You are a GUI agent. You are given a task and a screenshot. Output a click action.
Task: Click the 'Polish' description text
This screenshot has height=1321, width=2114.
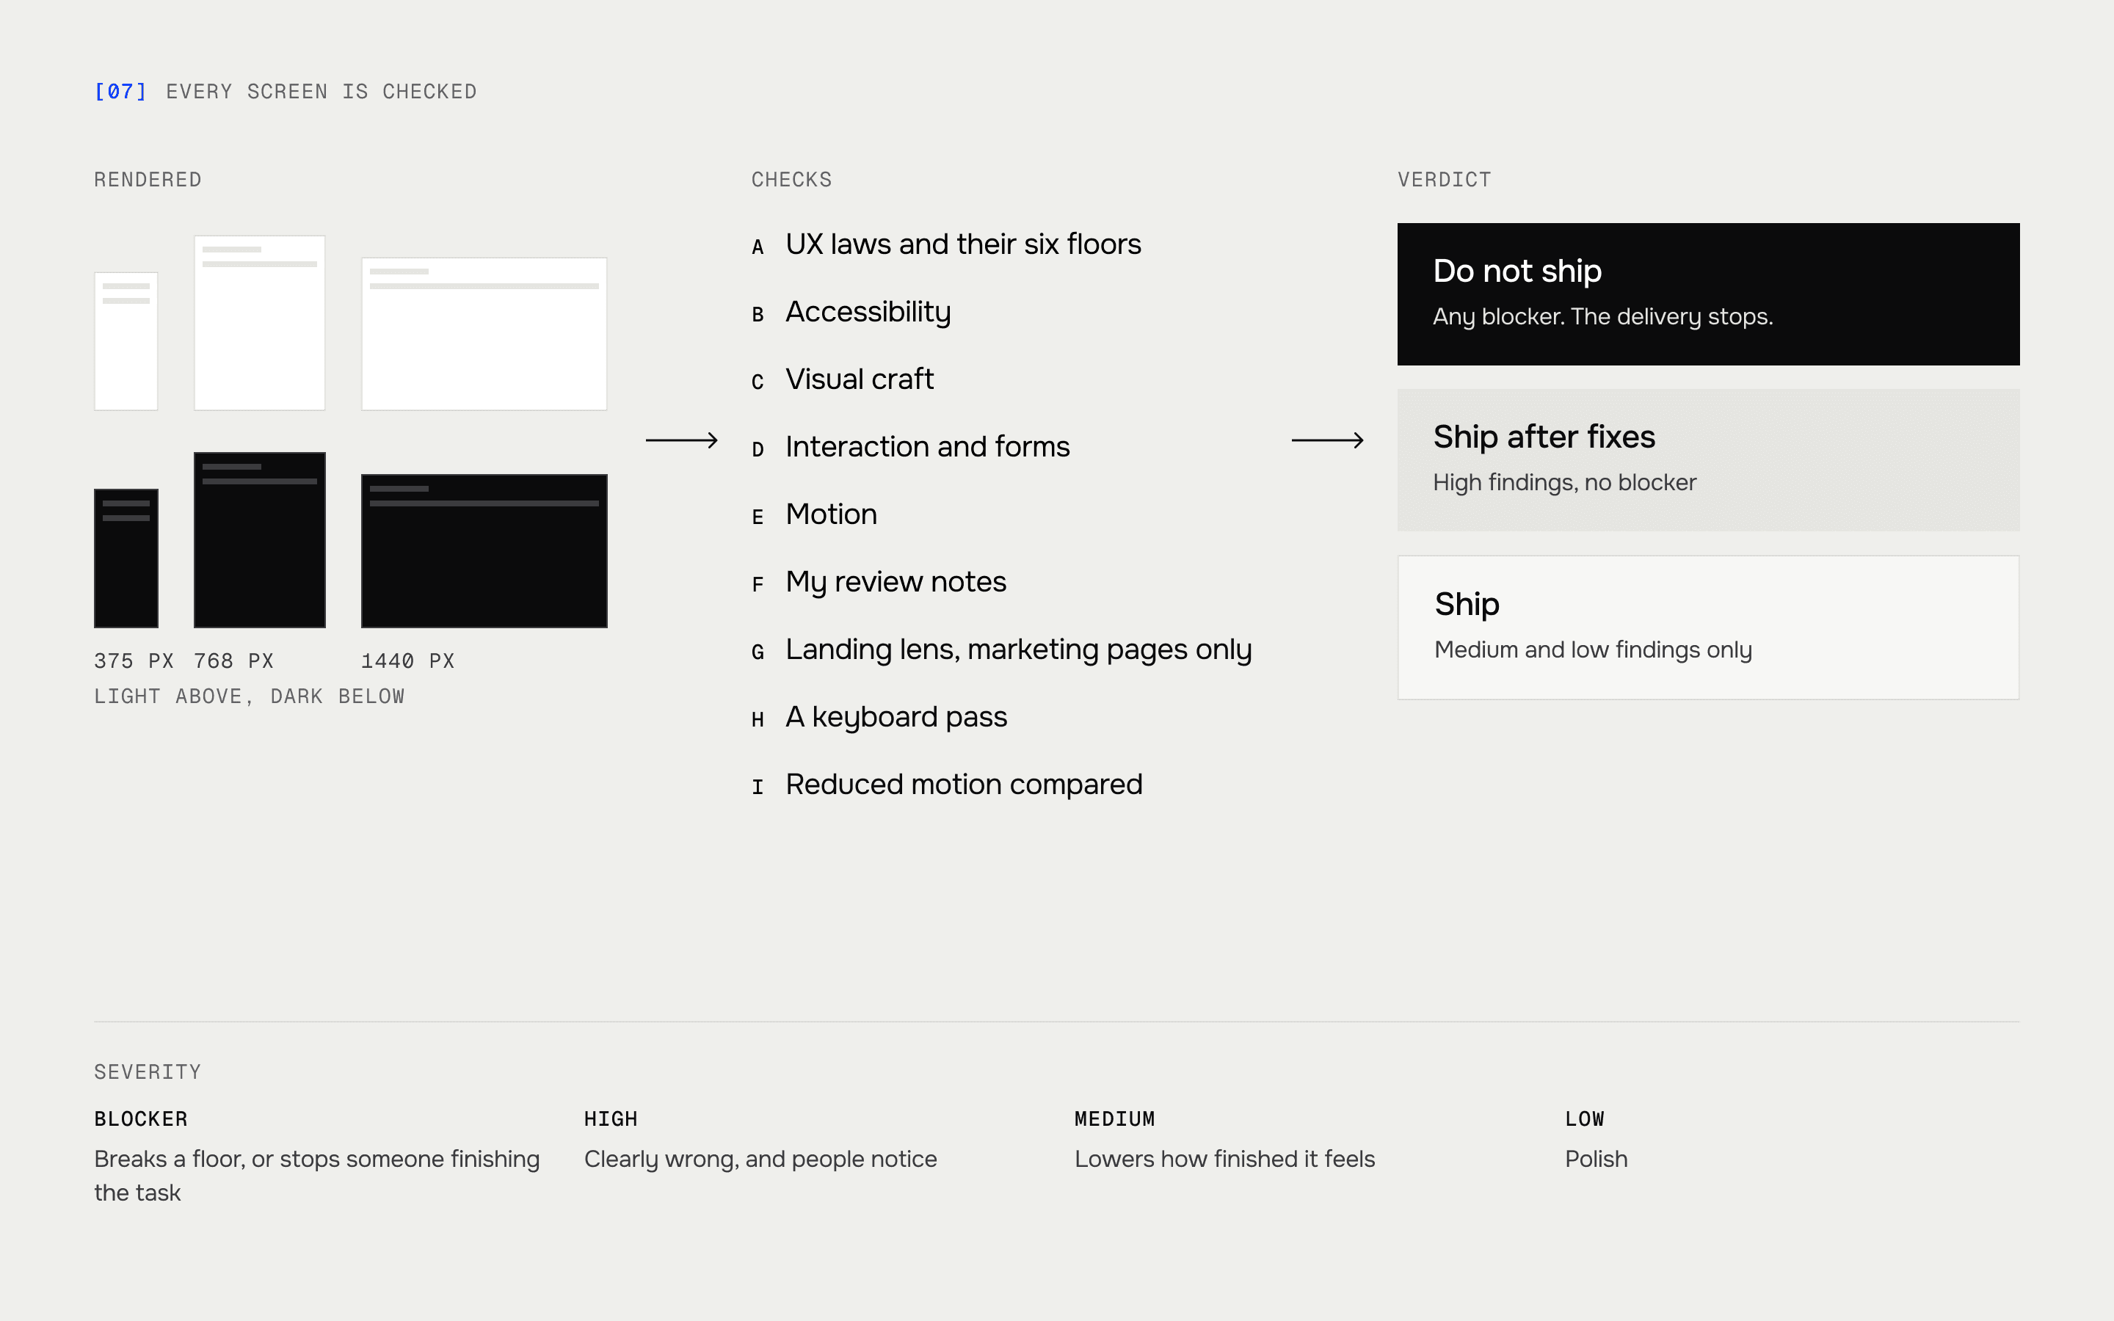(1596, 1160)
